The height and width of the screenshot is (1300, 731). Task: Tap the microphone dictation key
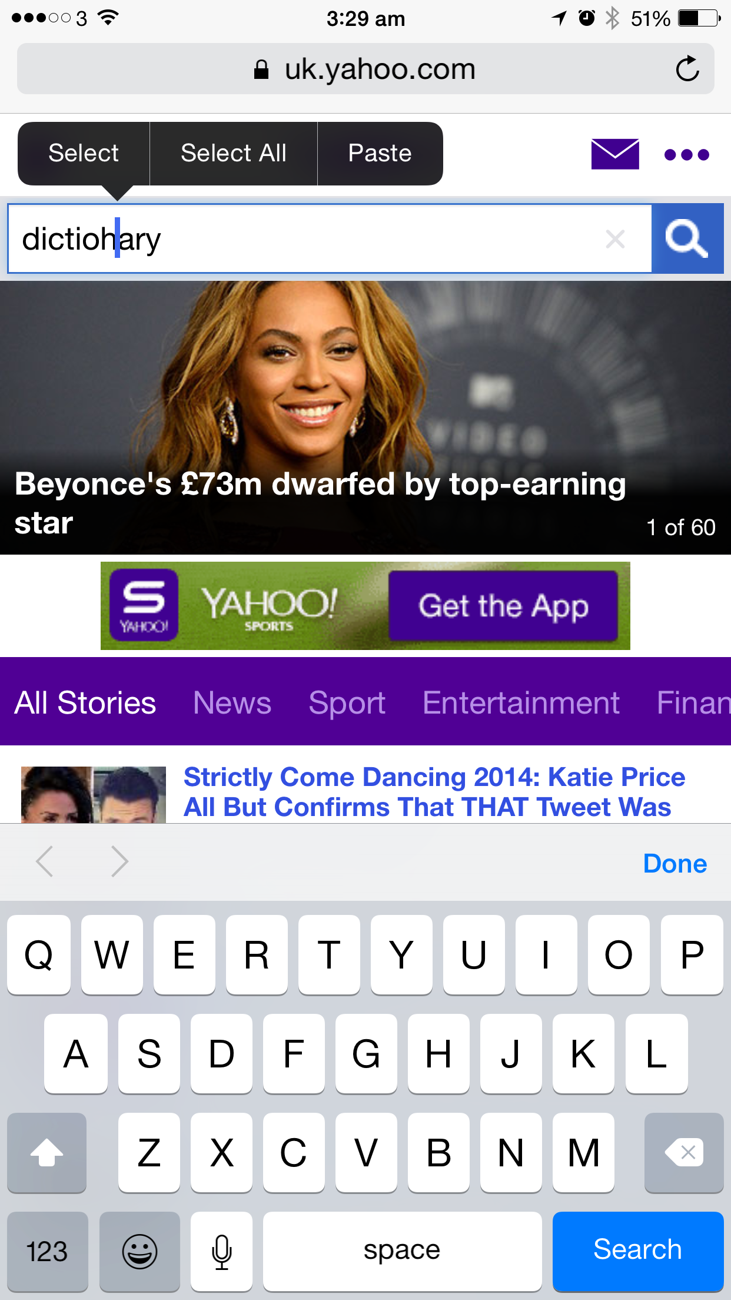coord(222,1251)
